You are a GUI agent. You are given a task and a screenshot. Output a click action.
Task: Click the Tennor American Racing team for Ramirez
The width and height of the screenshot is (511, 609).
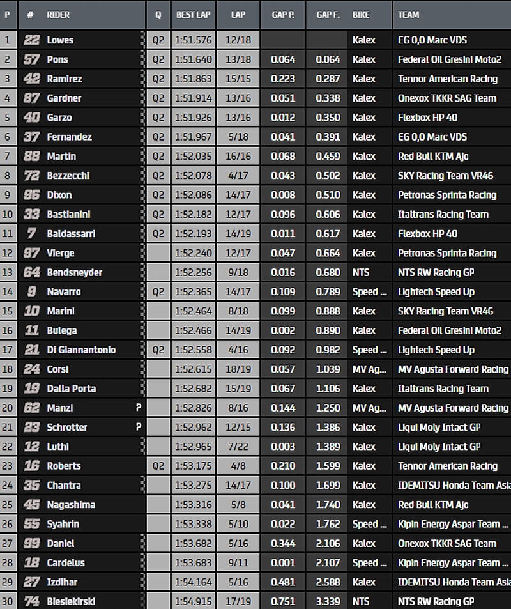point(447,79)
